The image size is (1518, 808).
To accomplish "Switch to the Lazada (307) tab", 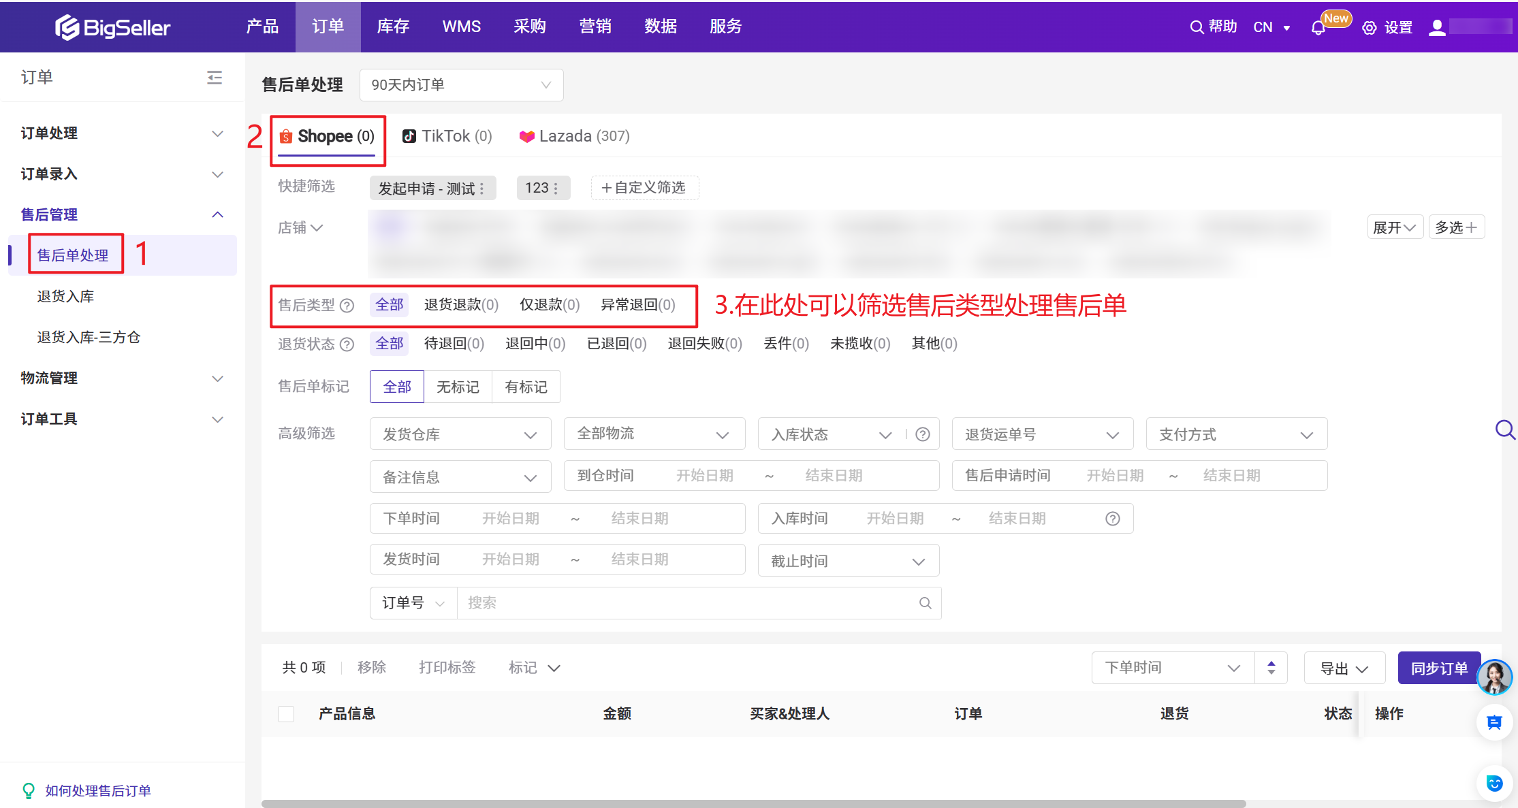I will pyautogui.click(x=574, y=136).
